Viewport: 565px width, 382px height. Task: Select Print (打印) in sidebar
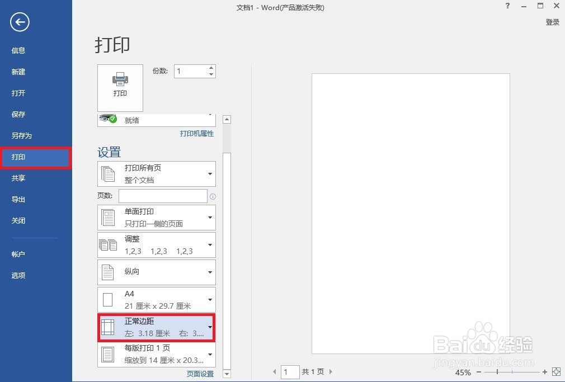click(x=35, y=157)
